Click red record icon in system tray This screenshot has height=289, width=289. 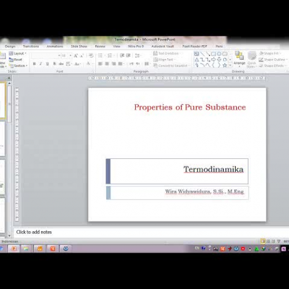(243, 249)
